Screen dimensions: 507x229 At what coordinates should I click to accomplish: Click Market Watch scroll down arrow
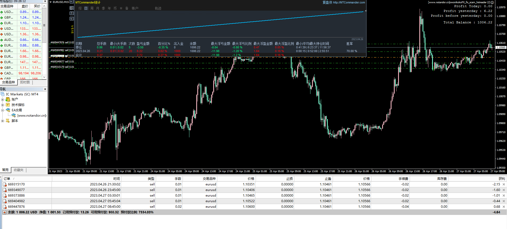44,77
